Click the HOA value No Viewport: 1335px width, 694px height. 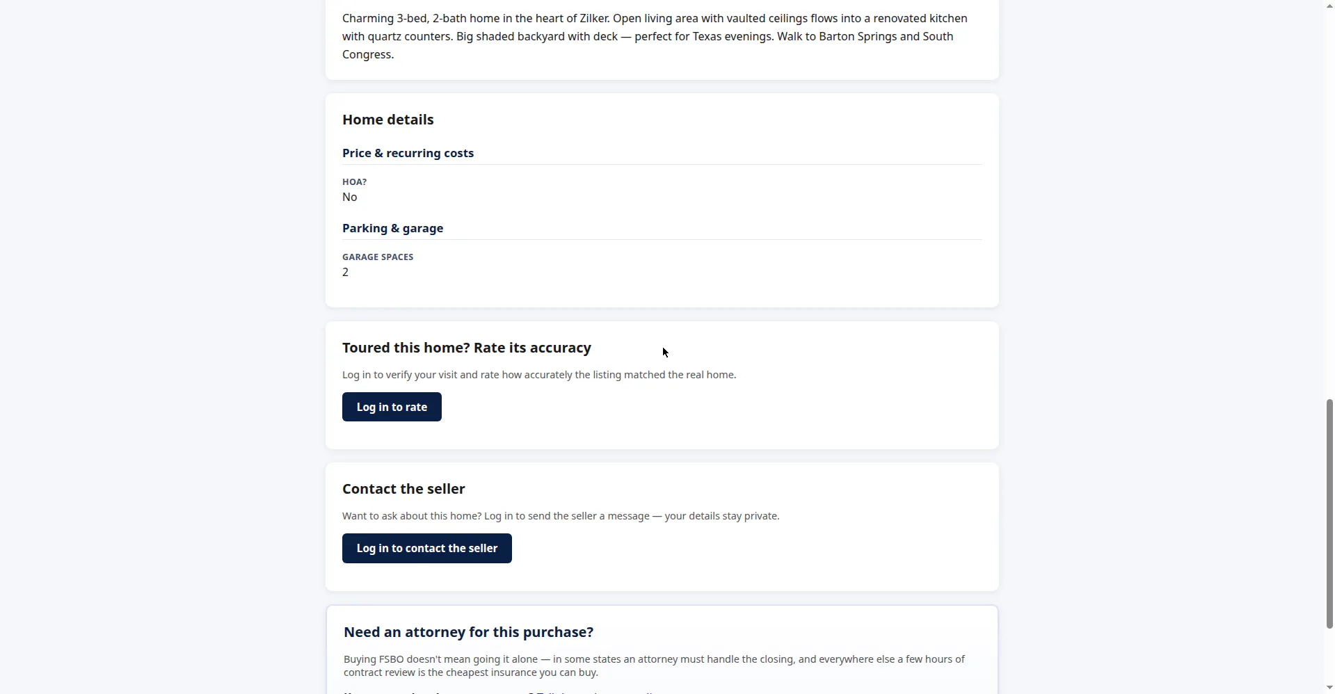click(x=350, y=197)
